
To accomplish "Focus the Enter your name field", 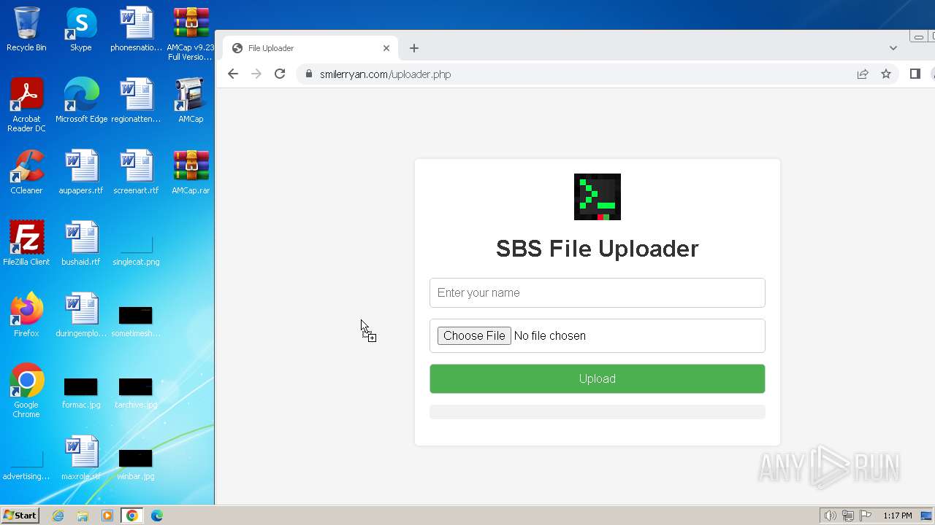I will [x=598, y=292].
